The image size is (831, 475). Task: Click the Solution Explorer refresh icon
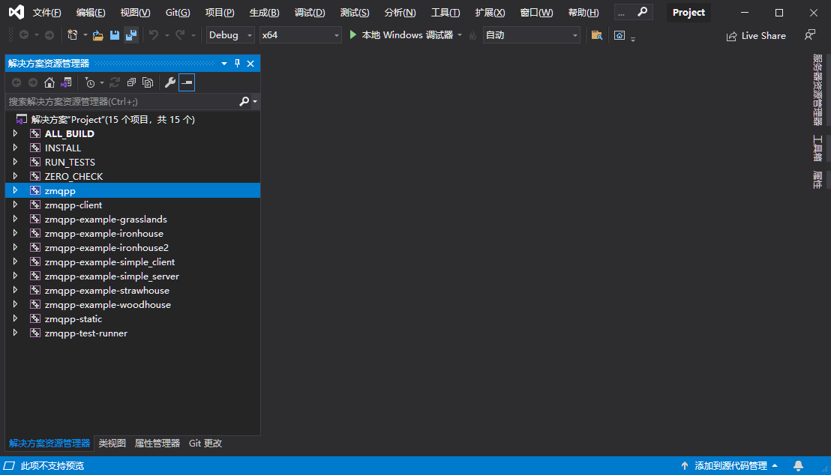115,82
